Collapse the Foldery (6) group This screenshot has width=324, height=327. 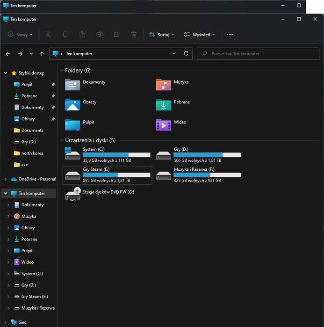pos(62,71)
